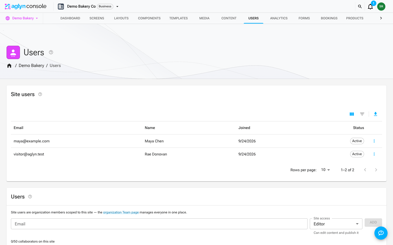The height and width of the screenshot is (245, 393).
Task: Open row actions for visitor@aglyn.test
Action: [374, 154]
